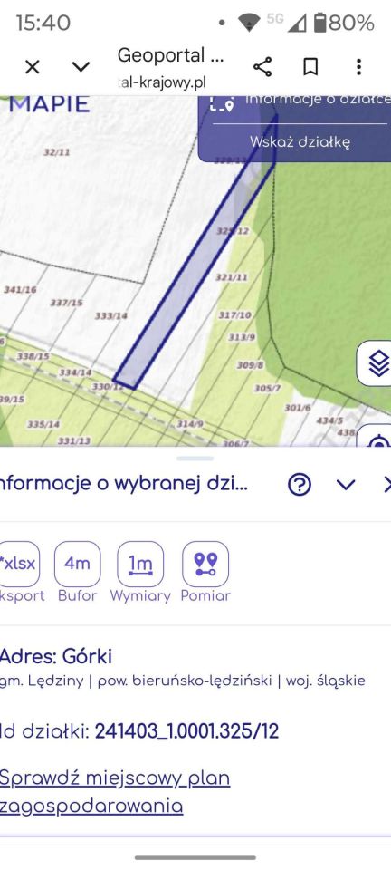Tap the 15:40 clock in status bar
The image size is (391, 870).
pyautogui.click(x=43, y=23)
